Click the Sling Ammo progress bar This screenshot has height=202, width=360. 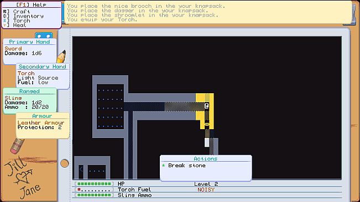94,195
